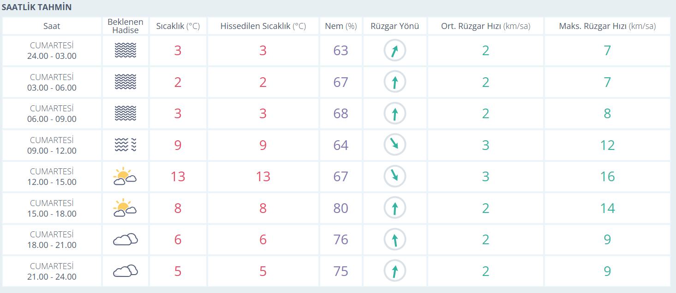Click the max wind speed value 16
Screen dimensions: 676x293
607,177
